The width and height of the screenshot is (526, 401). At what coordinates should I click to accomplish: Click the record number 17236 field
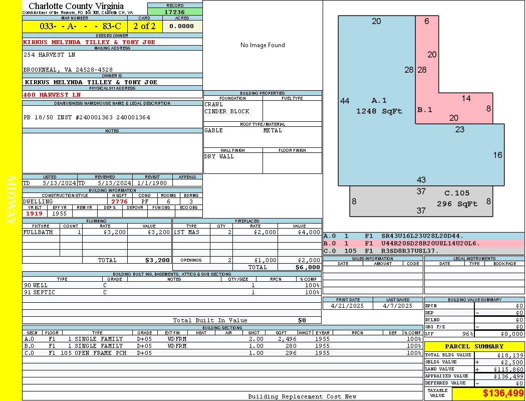(175, 12)
